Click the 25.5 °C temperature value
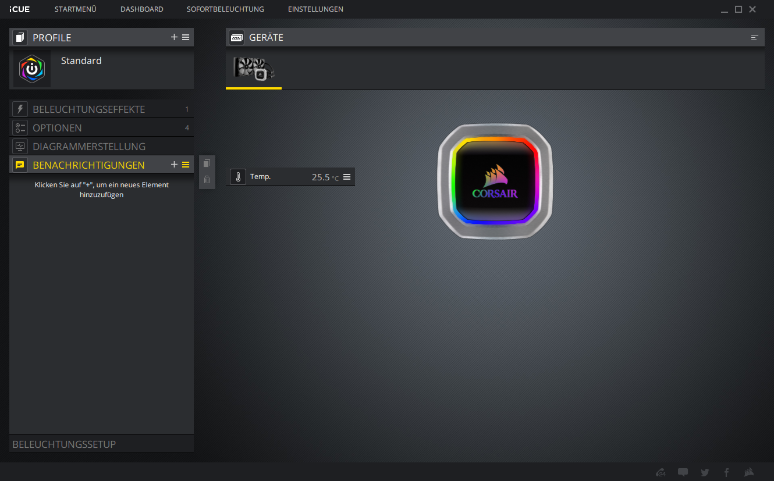 tap(325, 177)
